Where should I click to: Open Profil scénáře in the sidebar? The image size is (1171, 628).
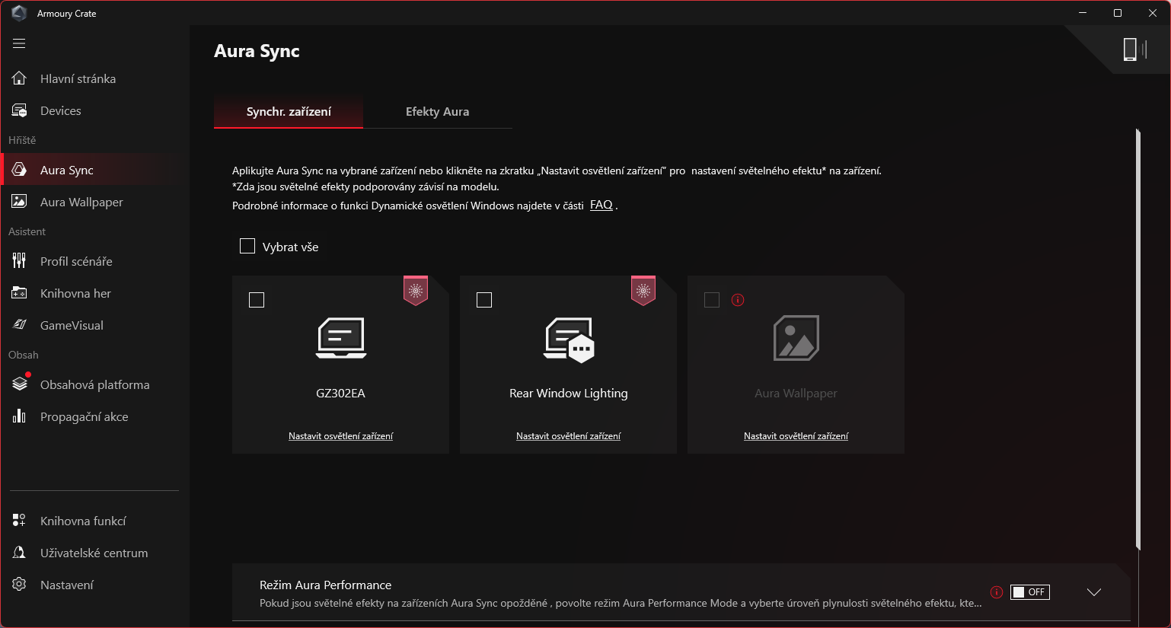coord(94,261)
